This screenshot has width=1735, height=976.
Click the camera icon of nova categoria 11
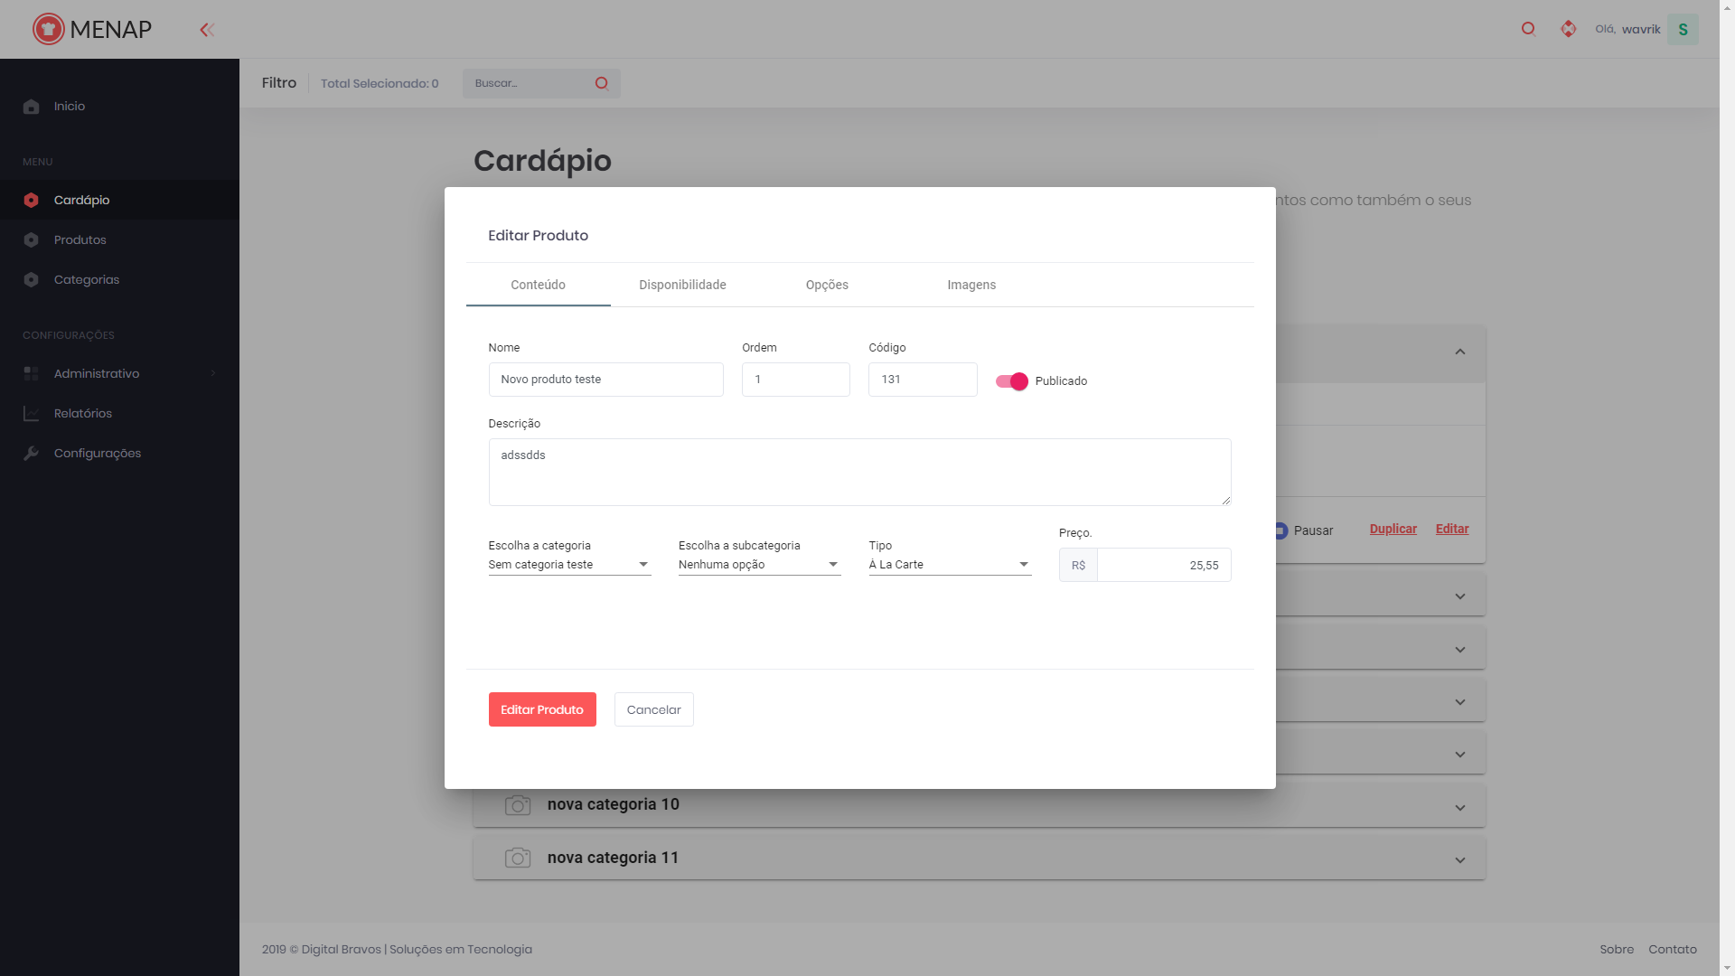point(518,858)
